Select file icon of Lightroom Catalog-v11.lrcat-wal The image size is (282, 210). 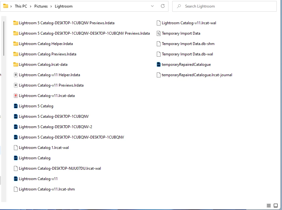pyautogui.click(x=158, y=23)
